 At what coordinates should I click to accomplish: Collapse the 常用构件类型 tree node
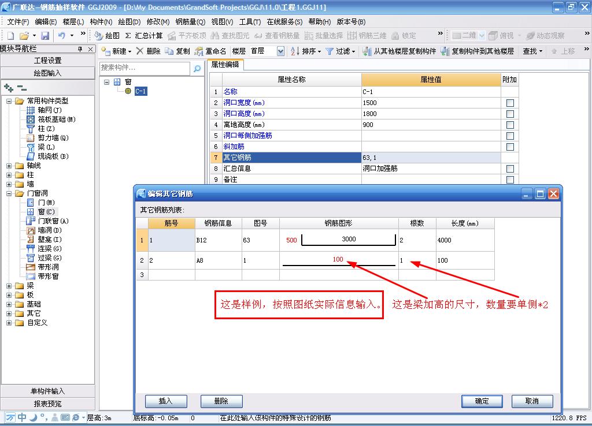point(9,101)
